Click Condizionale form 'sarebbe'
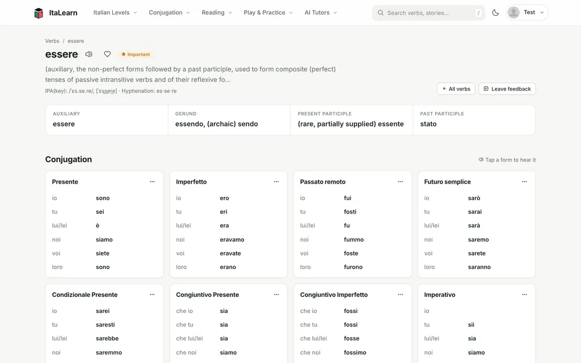 (107, 339)
